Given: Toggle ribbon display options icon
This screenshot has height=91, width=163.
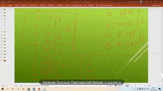Looking at the screenshot, I should click(146, 2).
